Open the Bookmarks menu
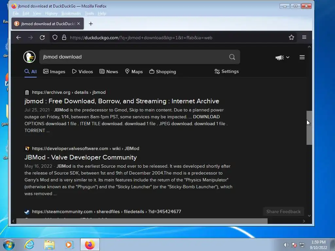This screenshot has height=251, width=335. click(71, 13)
